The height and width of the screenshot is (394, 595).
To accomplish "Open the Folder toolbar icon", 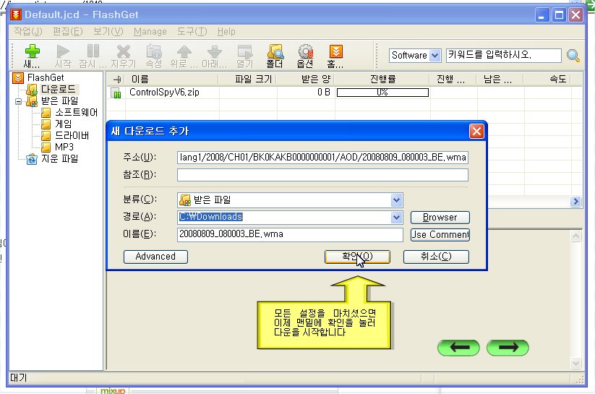I will 275,52.
